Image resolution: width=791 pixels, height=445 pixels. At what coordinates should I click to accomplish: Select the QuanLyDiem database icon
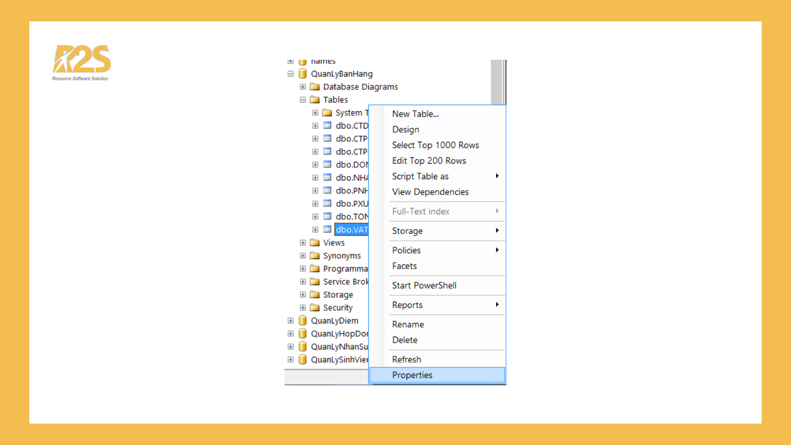tap(302, 321)
